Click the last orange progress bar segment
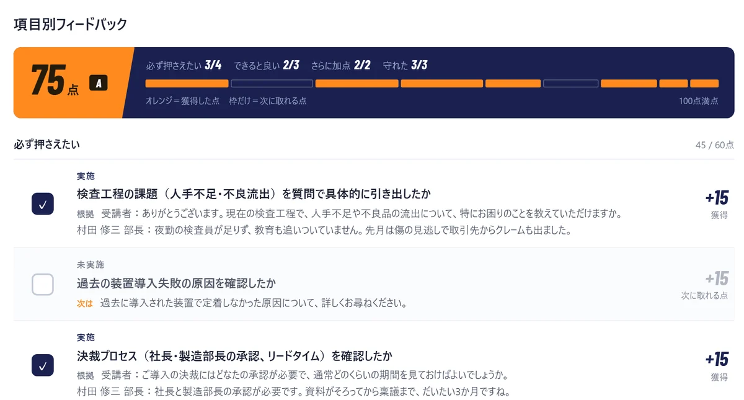Screen dimensions: 744x400 tap(704, 84)
